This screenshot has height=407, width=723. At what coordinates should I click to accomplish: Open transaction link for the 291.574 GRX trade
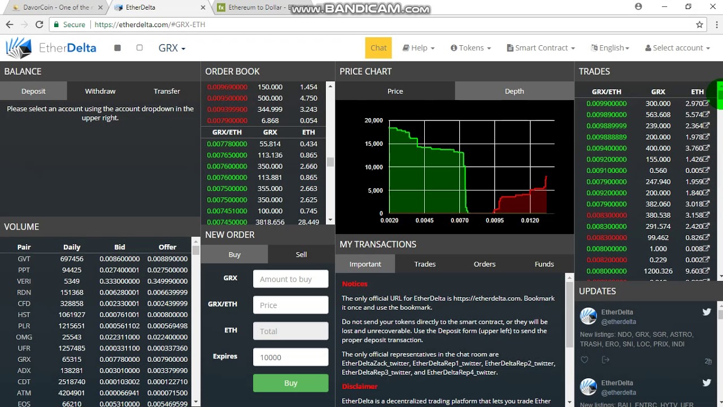pos(706,226)
